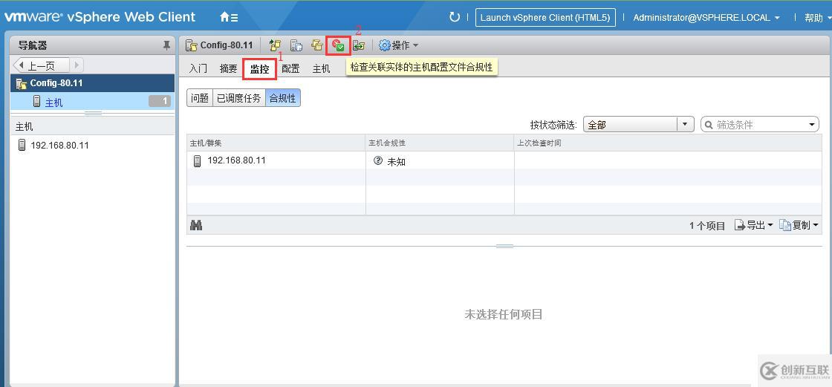Select the 问题 sub-tab
Image resolution: width=832 pixels, height=387 pixels.
click(x=200, y=98)
